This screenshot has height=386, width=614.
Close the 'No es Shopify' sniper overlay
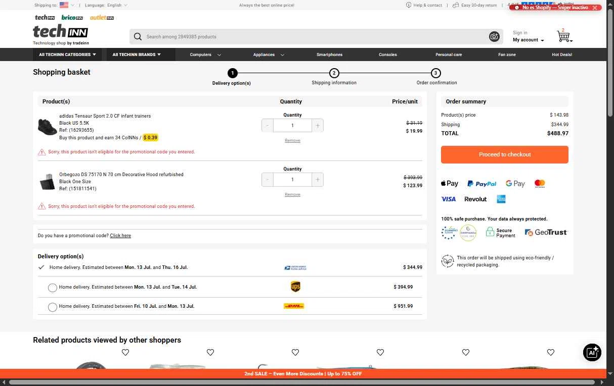tap(595, 8)
